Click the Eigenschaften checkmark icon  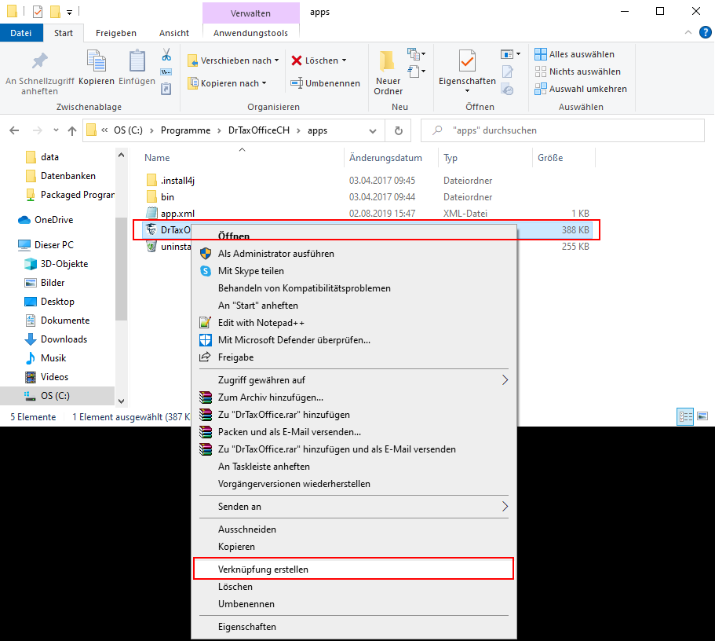pos(467,60)
